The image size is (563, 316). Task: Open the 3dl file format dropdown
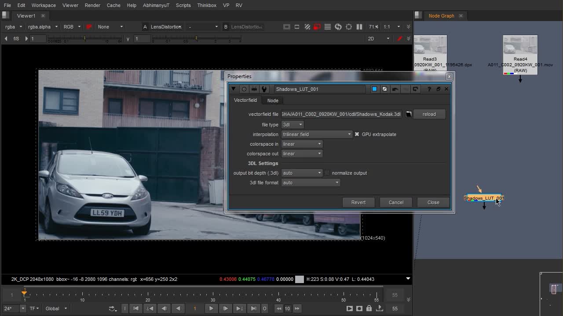tap(311, 183)
